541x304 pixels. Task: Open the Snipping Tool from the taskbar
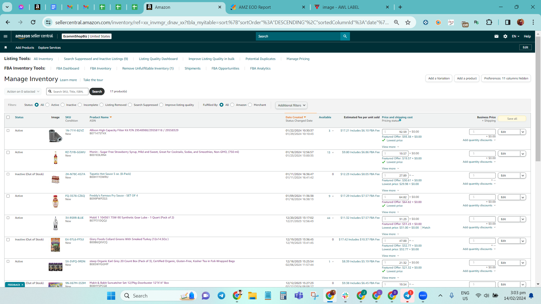click(x=314, y=296)
